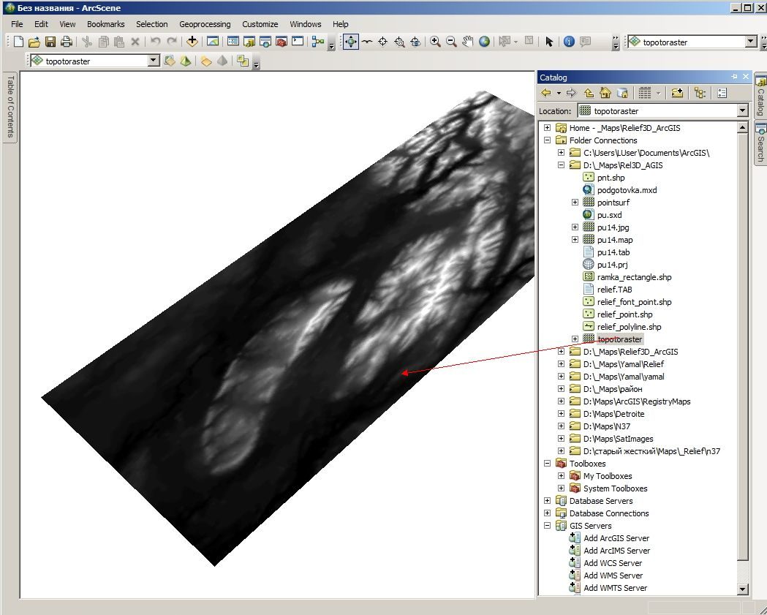Select the Center on Target tool
767x615 pixels.
383,42
